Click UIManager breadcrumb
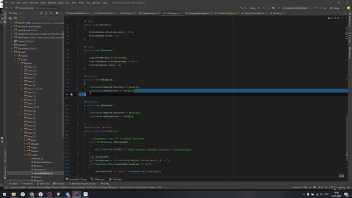The image size is (352, 198). point(98,180)
